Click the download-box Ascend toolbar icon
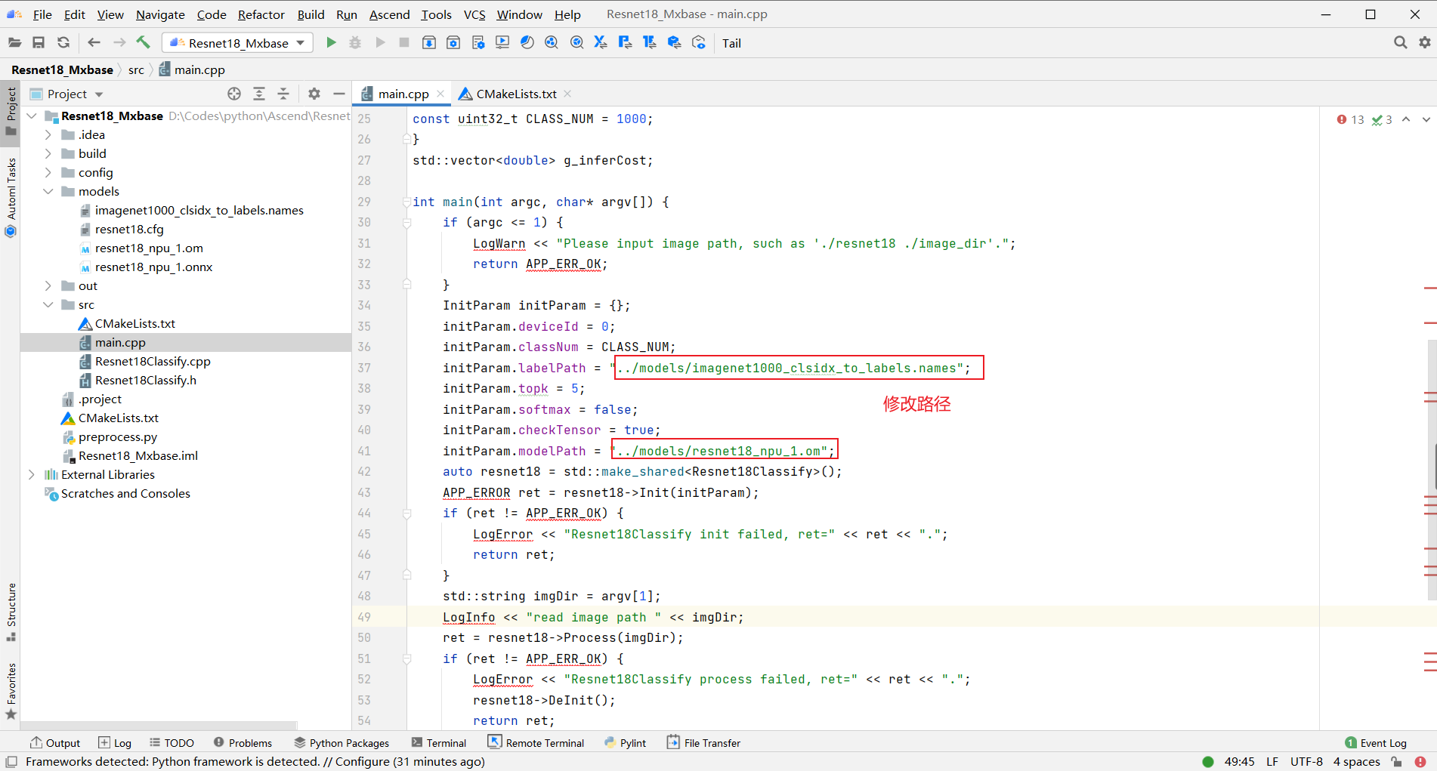This screenshot has height=771, width=1437. click(428, 43)
